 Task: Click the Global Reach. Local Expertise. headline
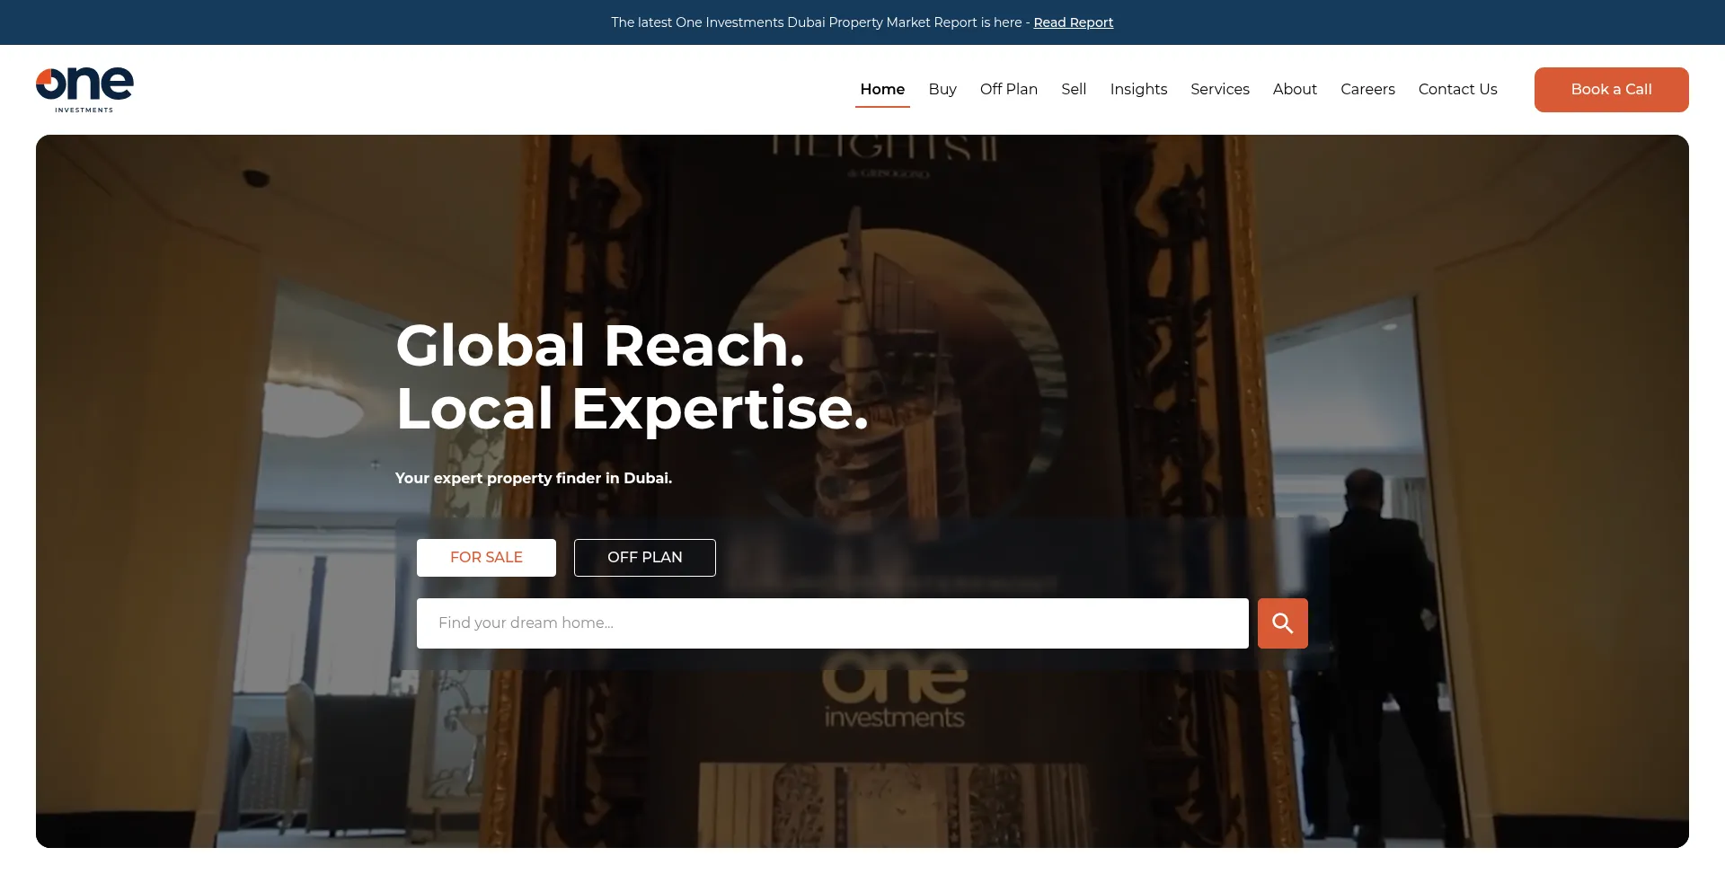pos(632,377)
